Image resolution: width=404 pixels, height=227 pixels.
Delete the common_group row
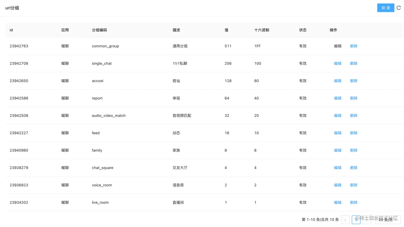pyautogui.click(x=354, y=46)
